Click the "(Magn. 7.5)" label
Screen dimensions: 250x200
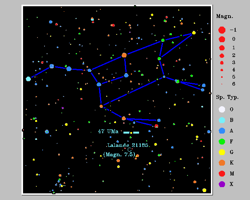[119, 155]
